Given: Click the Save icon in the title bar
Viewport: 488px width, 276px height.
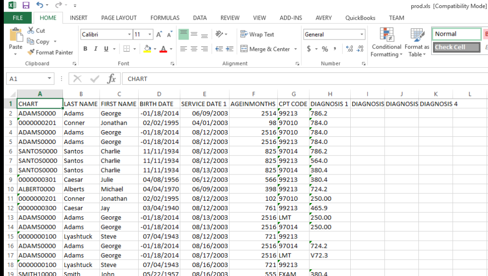Looking at the screenshot, I should pos(26,6).
